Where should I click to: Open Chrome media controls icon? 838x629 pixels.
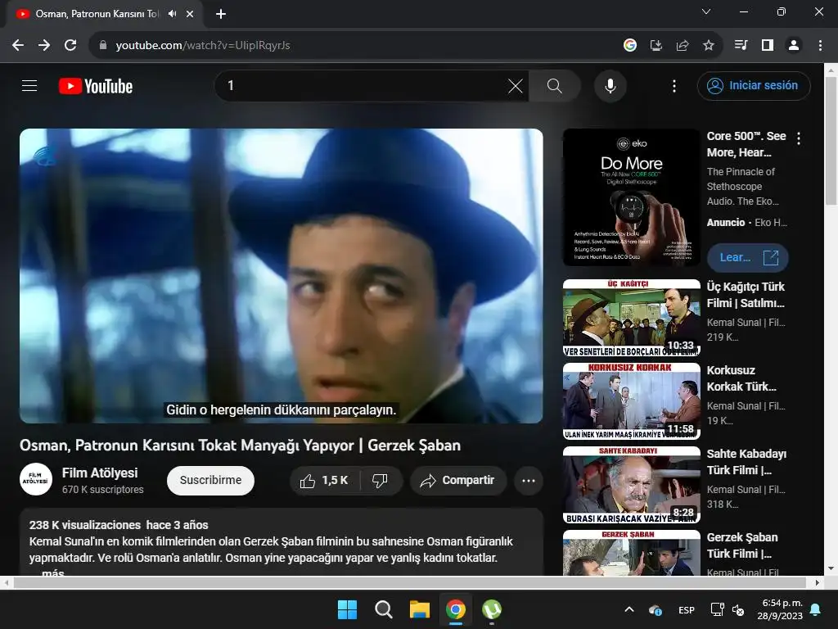click(x=741, y=46)
